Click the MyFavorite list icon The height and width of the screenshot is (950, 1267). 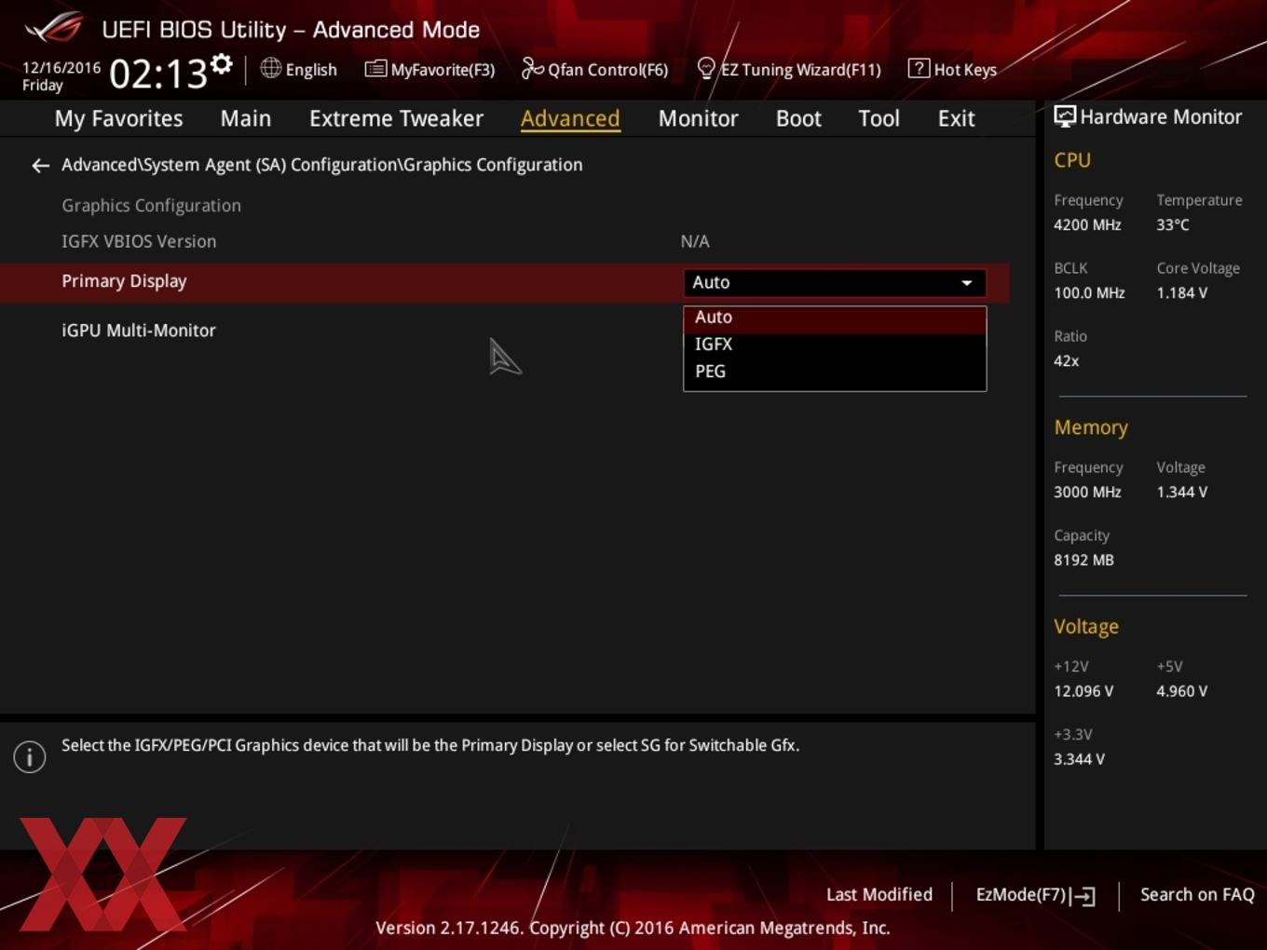tap(375, 69)
